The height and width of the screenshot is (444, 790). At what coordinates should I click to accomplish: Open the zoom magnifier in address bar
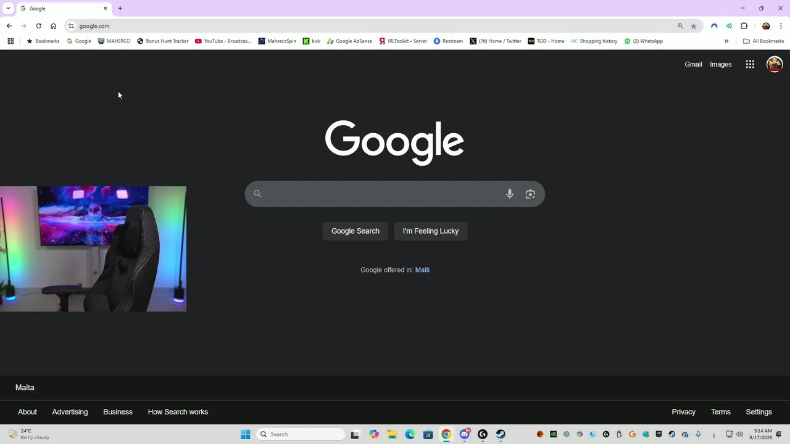(x=680, y=26)
